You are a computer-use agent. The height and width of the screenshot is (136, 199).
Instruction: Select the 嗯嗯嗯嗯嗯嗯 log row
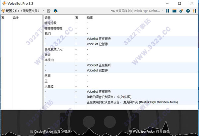[x=121, y=28]
